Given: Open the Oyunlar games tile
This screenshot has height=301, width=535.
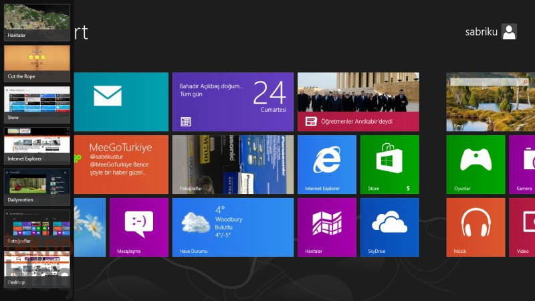Looking at the screenshot, I should click(x=475, y=165).
